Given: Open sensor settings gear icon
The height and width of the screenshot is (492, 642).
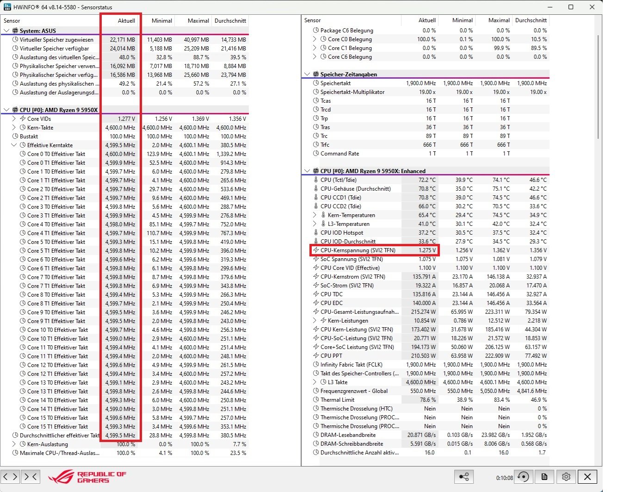Looking at the screenshot, I should [566, 477].
